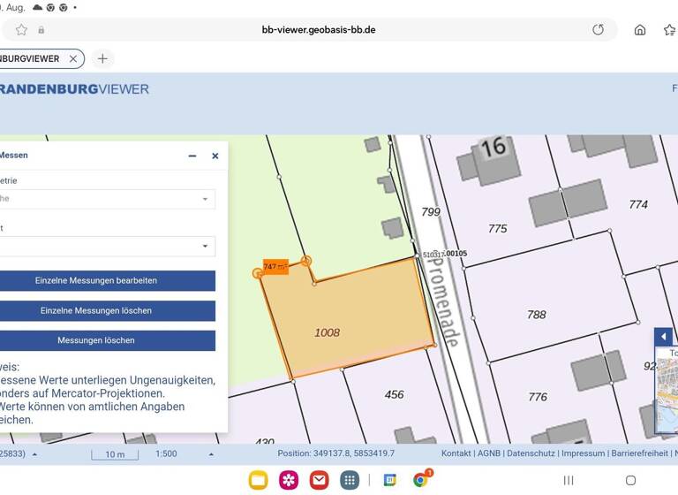Image resolution: width=678 pixels, height=495 pixels.
Task: Collapse overview map with arrow toggle
Action: (663, 337)
